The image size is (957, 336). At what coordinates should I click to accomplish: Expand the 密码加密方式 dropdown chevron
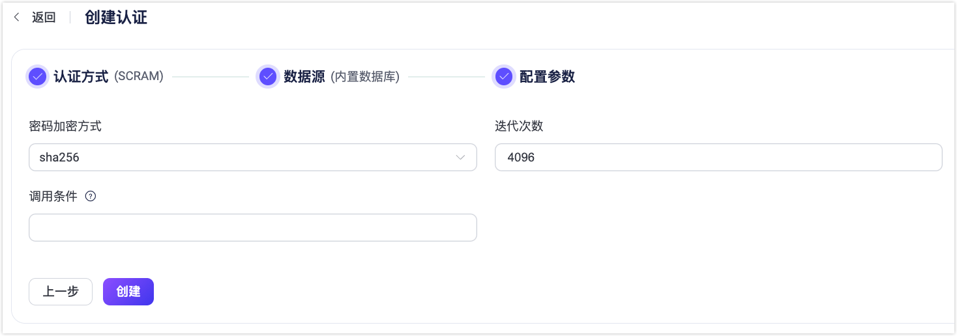460,158
